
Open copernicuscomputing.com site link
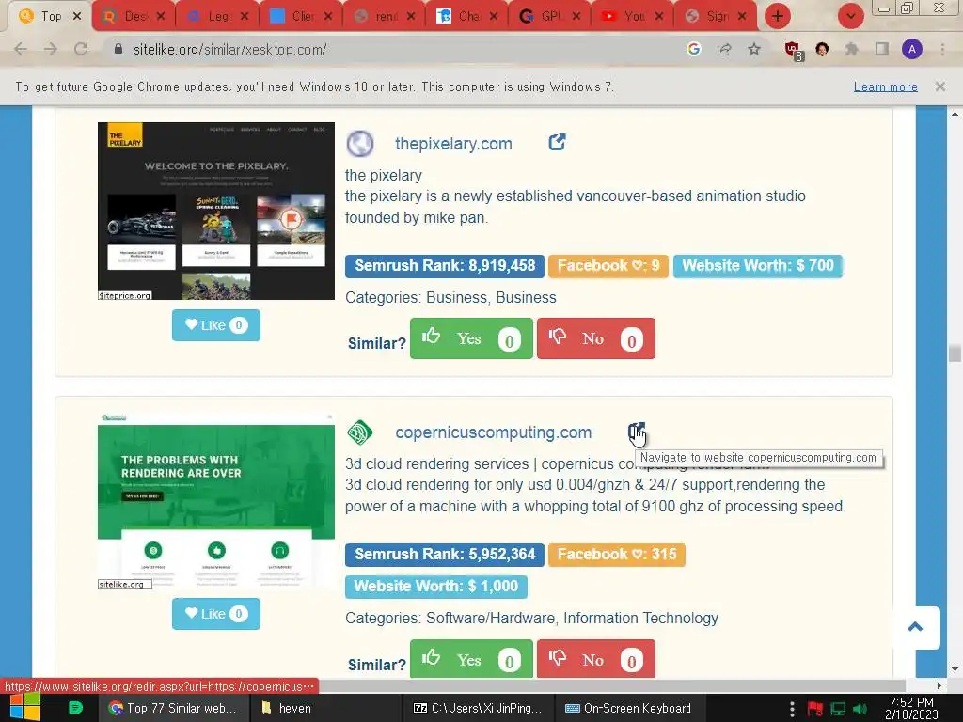[x=493, y=432]
